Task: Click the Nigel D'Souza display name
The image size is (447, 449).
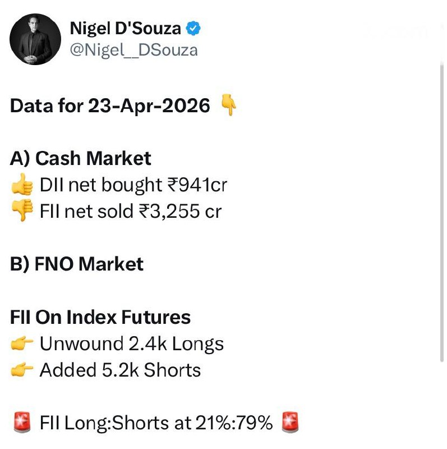Action: 125,28
